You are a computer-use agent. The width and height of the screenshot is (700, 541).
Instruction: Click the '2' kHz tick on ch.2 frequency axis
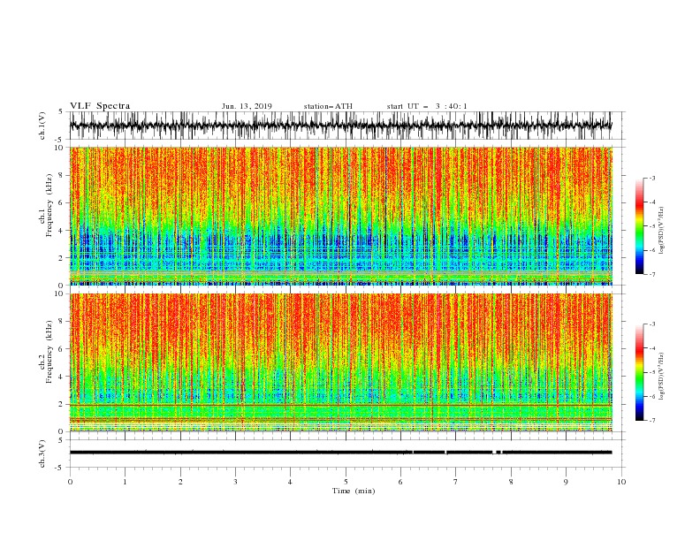point(62,404)
